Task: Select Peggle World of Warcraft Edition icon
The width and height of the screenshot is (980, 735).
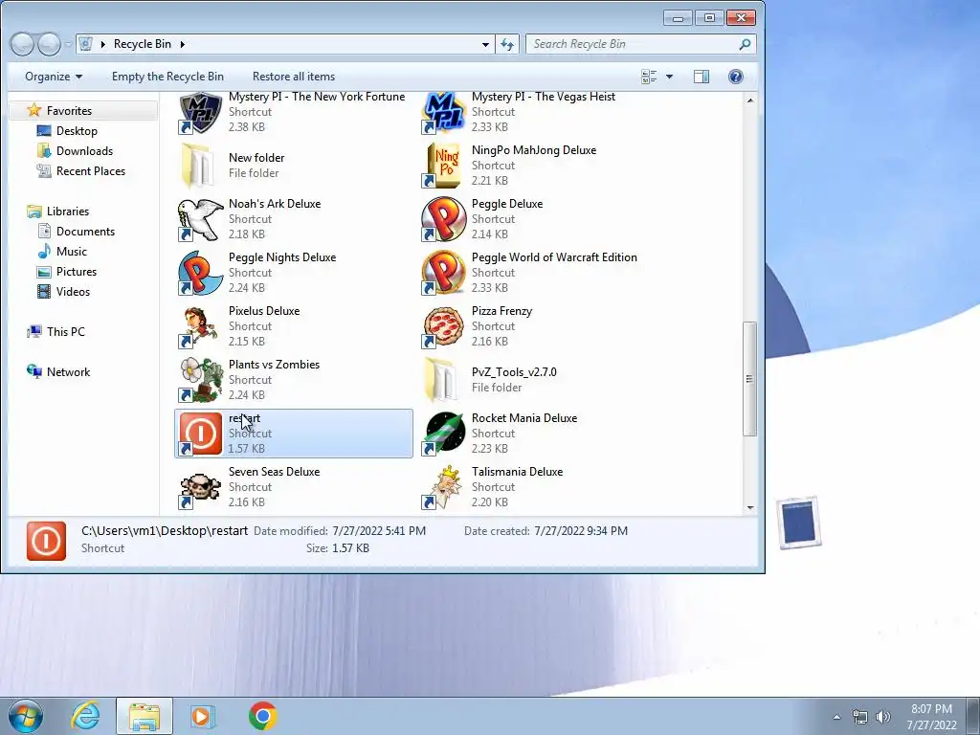Action: pyautogui.click(x=443, y=273)
